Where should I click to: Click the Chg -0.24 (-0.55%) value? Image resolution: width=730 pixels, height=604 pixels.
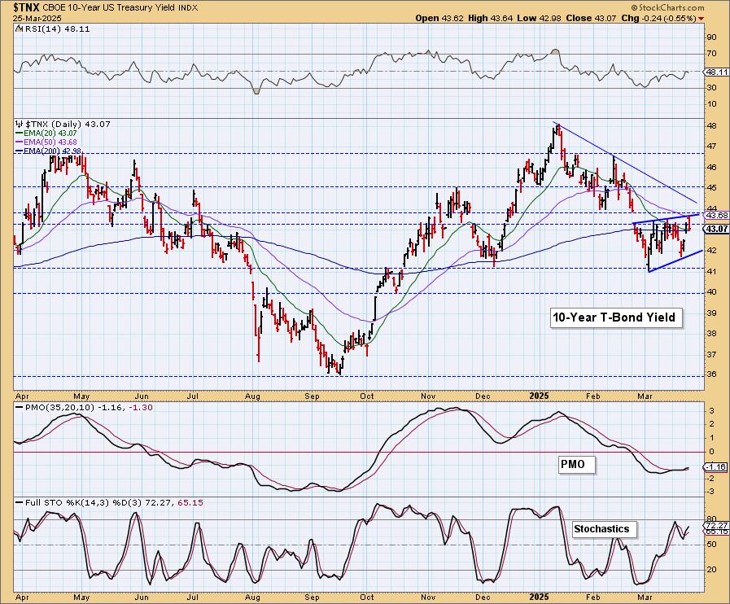point(658,18)
